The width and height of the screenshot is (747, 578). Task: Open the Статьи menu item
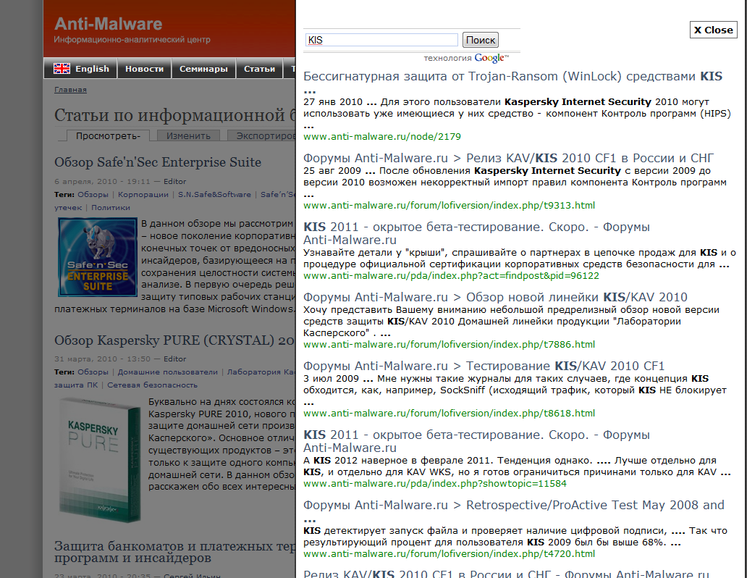259,69
